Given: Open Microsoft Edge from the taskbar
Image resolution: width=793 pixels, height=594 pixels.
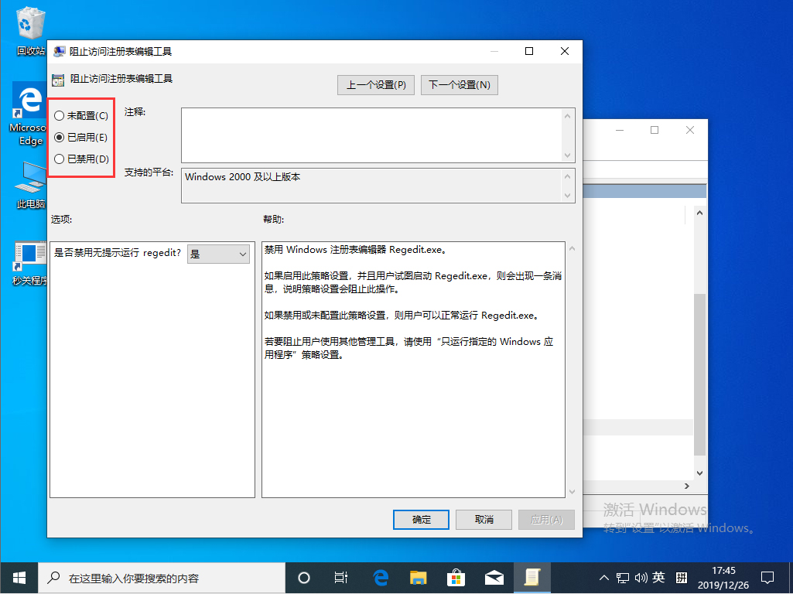Looking at the screenshot, I should pos(380,578).
